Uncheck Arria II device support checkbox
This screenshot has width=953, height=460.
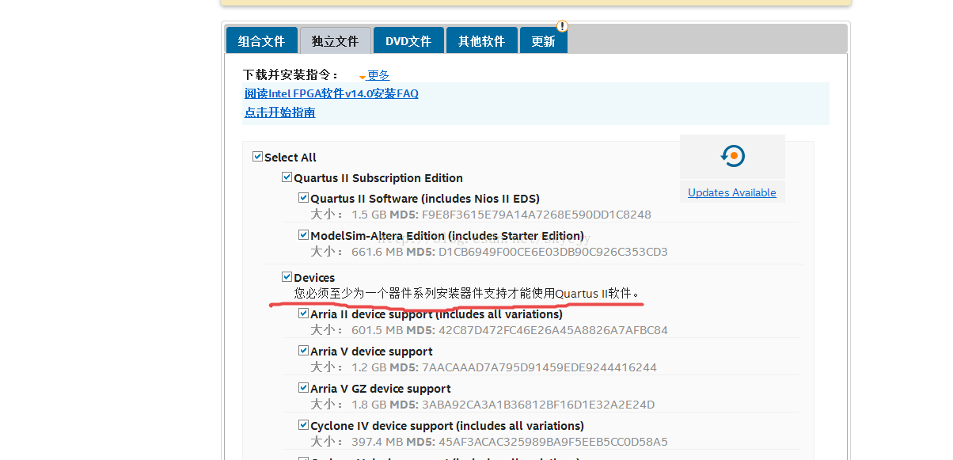(303, 314)
